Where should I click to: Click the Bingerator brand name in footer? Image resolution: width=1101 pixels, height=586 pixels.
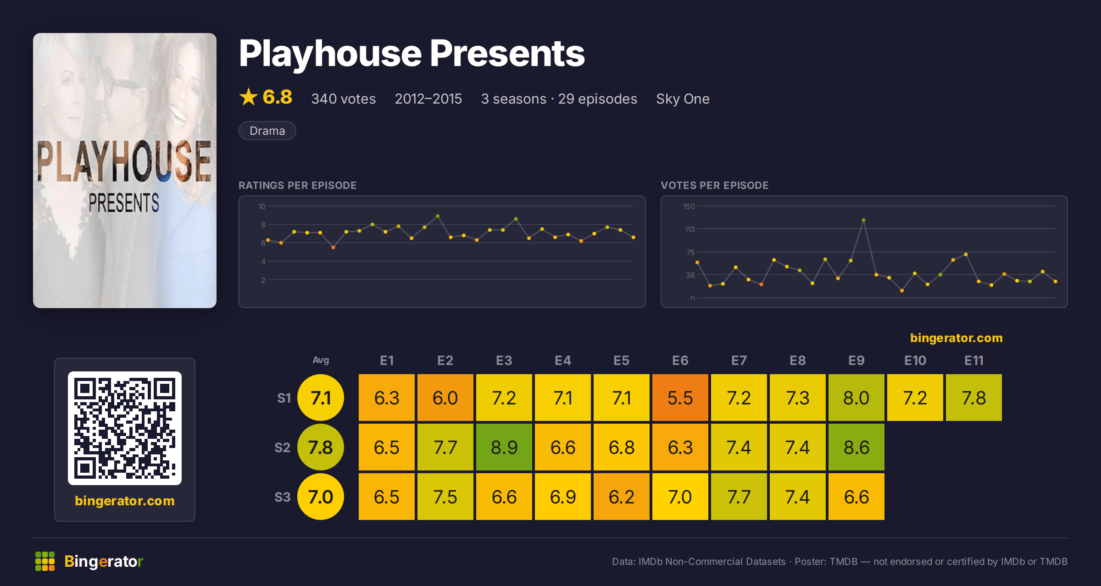104,561
